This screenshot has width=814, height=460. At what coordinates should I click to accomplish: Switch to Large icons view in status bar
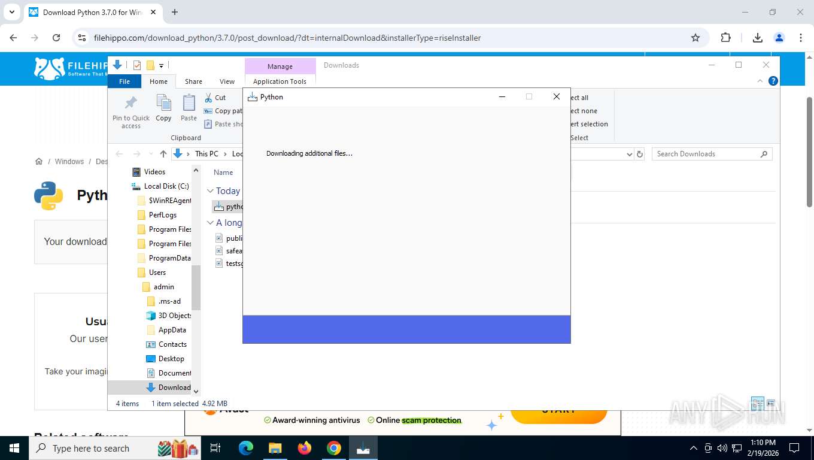pyautogui.click(x=771, y=403)
